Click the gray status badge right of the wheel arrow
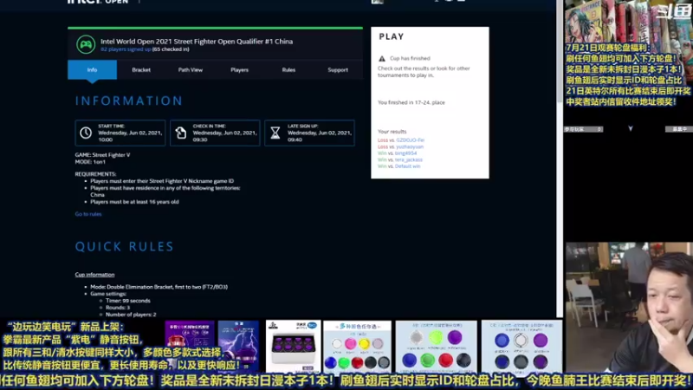Screen dimensions: 693x390 [x=679, y=129]
